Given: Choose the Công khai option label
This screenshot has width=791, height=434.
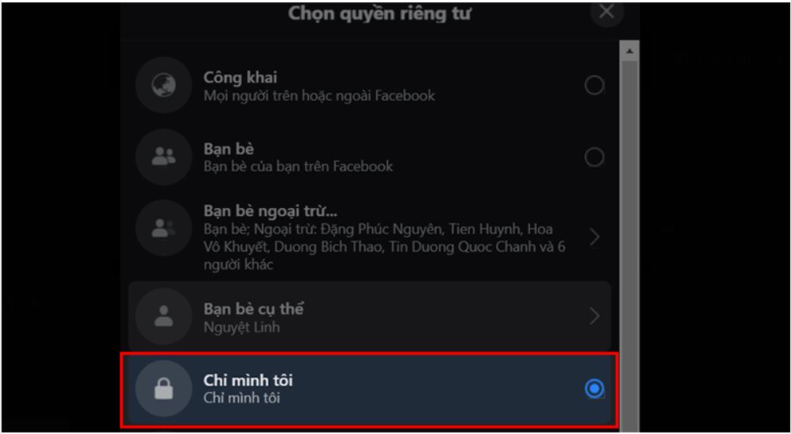Looking at the screenshot, I should click(x=240, y=78).
